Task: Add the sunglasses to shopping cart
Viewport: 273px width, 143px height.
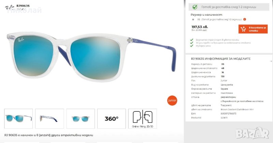Action: [253, 29]
